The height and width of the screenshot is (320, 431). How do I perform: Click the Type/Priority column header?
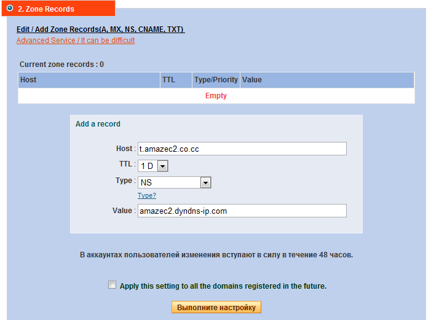click(x=216, y=80)
